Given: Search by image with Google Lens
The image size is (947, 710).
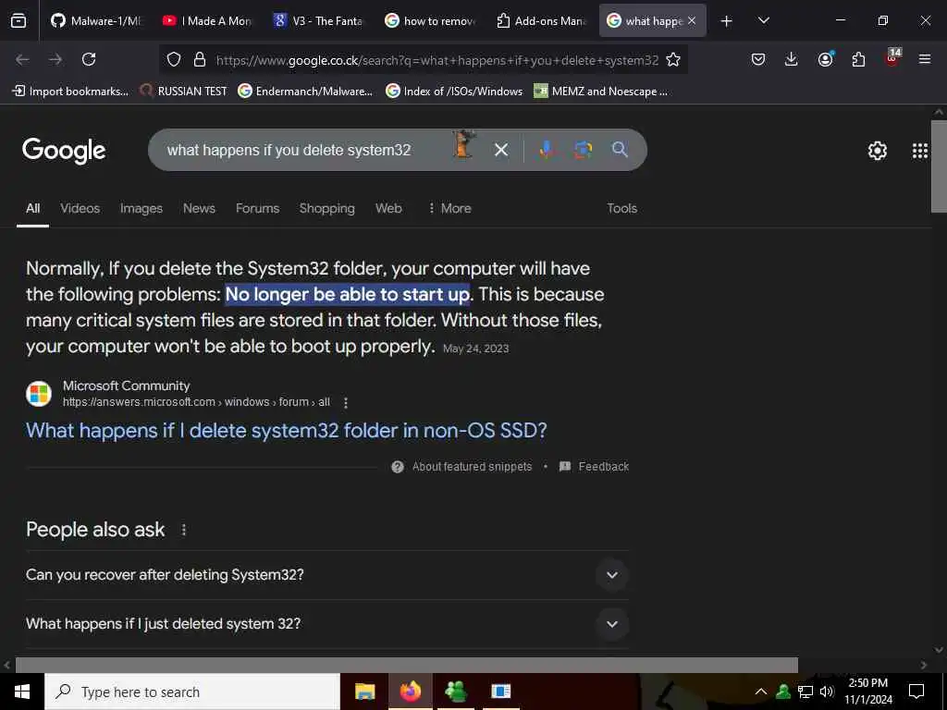Looking at the screenshot, I should pyautogui.click(x=583, y=150).
